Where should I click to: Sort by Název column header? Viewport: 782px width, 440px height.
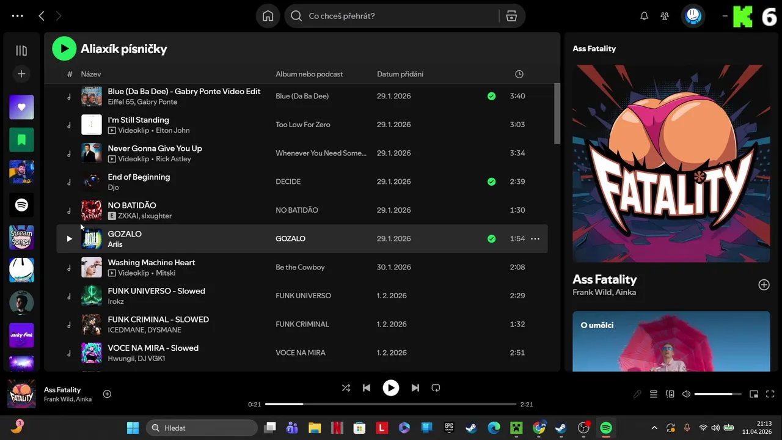(x=91, y=74)
